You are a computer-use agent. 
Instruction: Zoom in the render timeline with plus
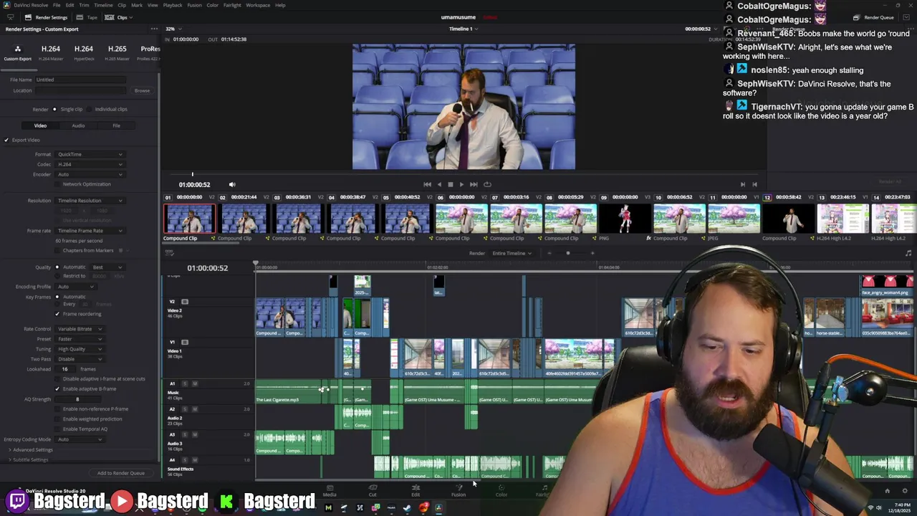click(x=592, y=253)
